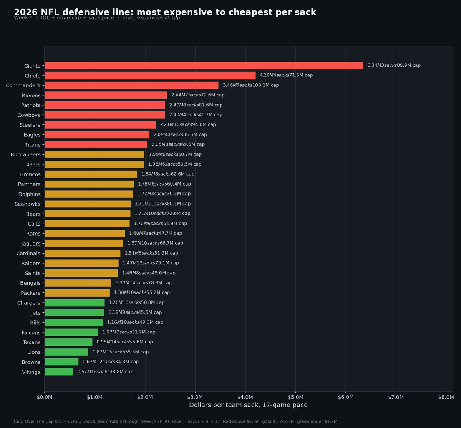This screenshot has width=461, height=428.
Task: Click the 'Bills' team label
Action: [x=35, y=322]
